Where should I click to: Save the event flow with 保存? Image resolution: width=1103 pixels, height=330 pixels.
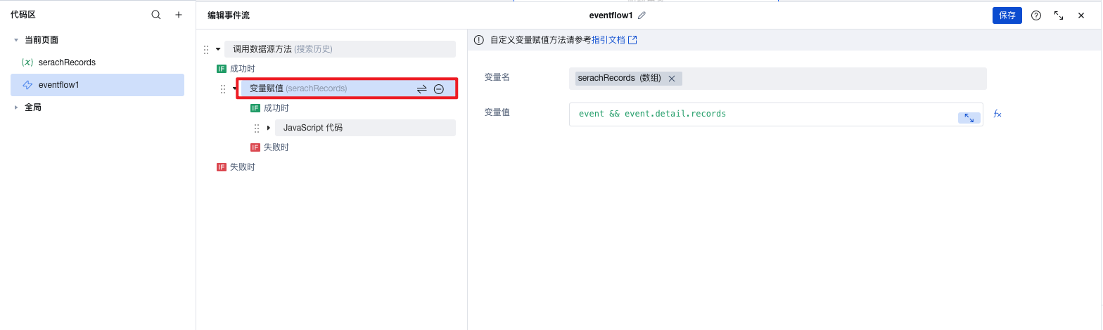1007,15
